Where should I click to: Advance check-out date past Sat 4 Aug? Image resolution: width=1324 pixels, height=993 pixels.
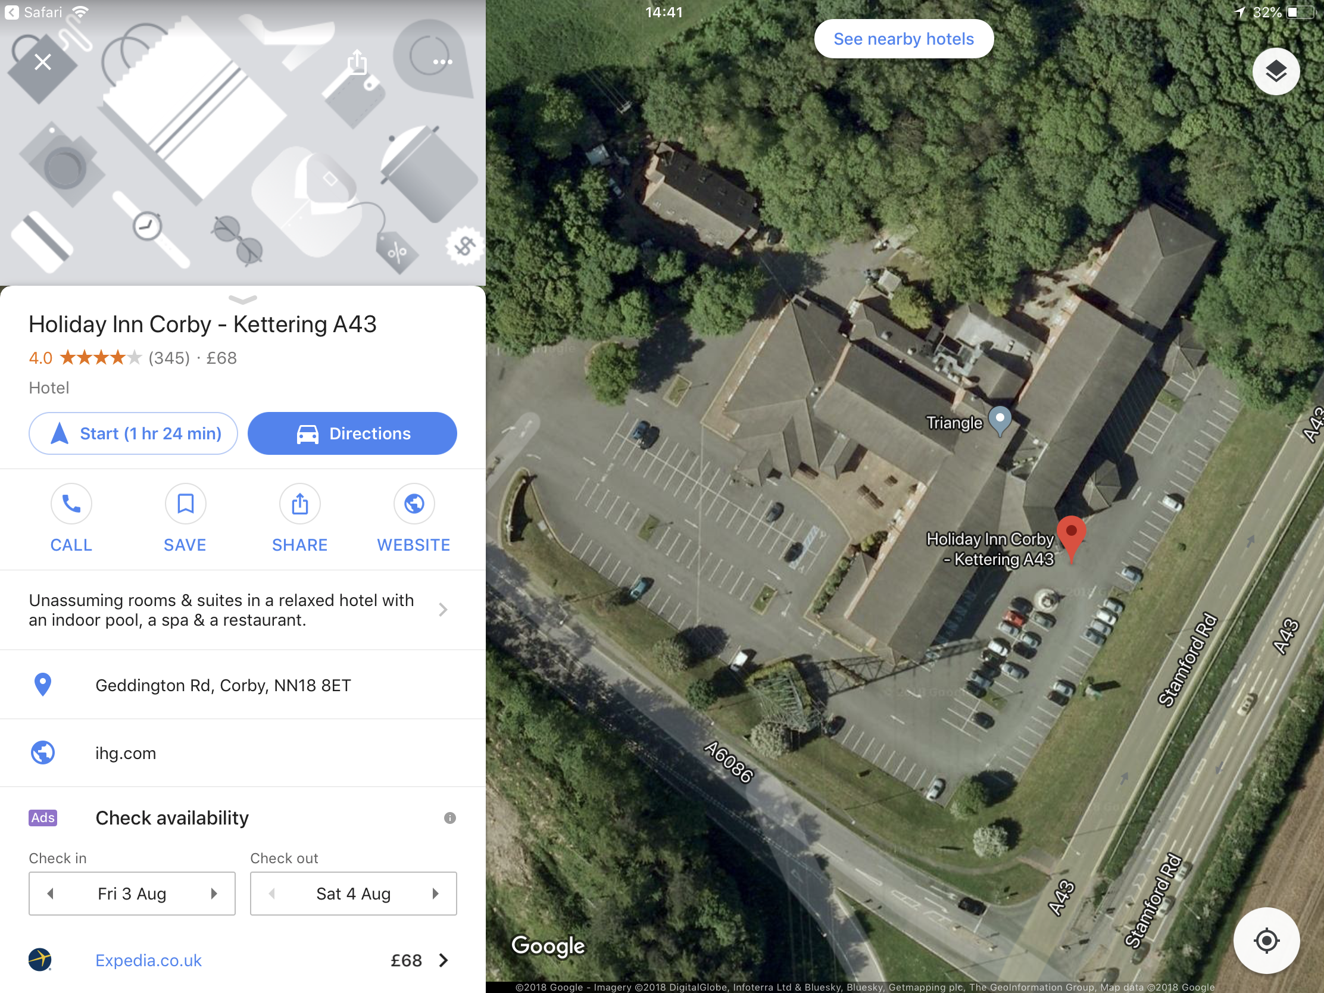pos(436,894)
